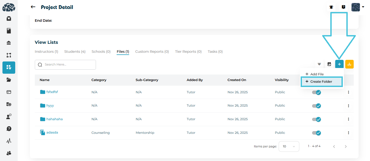Toggle the switch in the hyyy row
Viewport: 370px width, 161px height.
(316, 106)
